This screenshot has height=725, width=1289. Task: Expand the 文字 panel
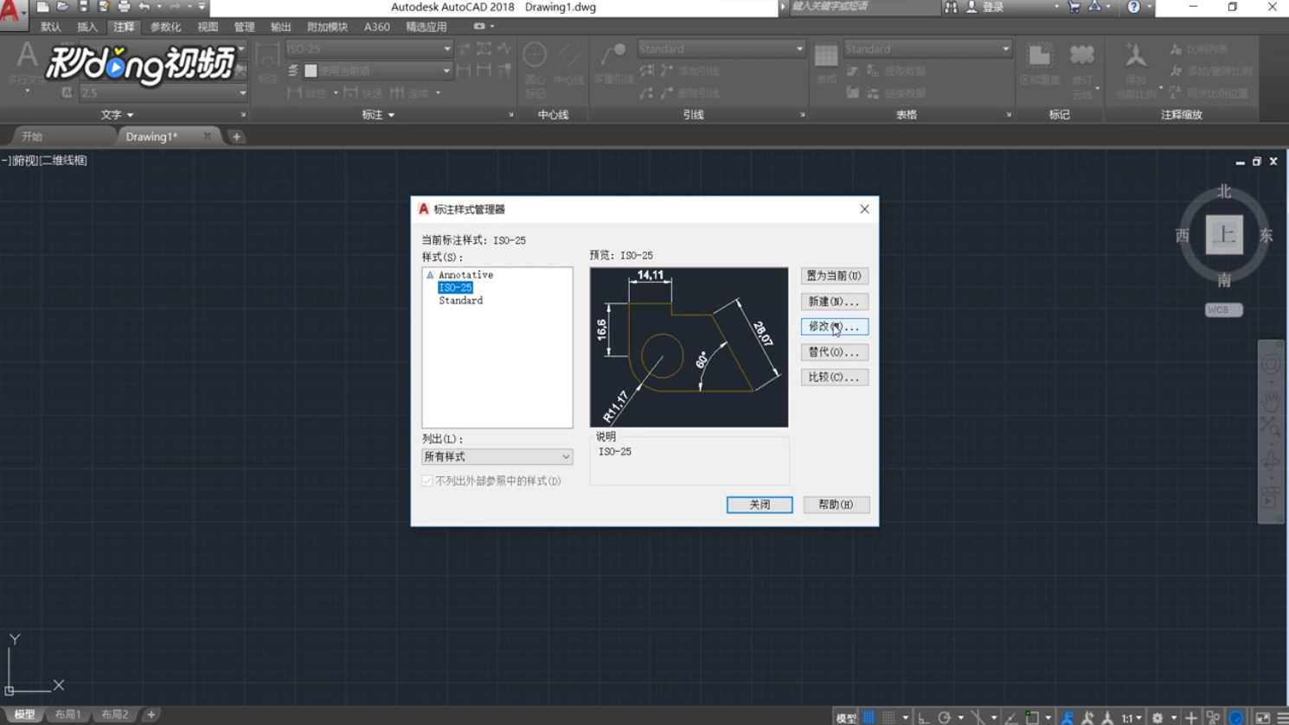[x=118, y=114]
